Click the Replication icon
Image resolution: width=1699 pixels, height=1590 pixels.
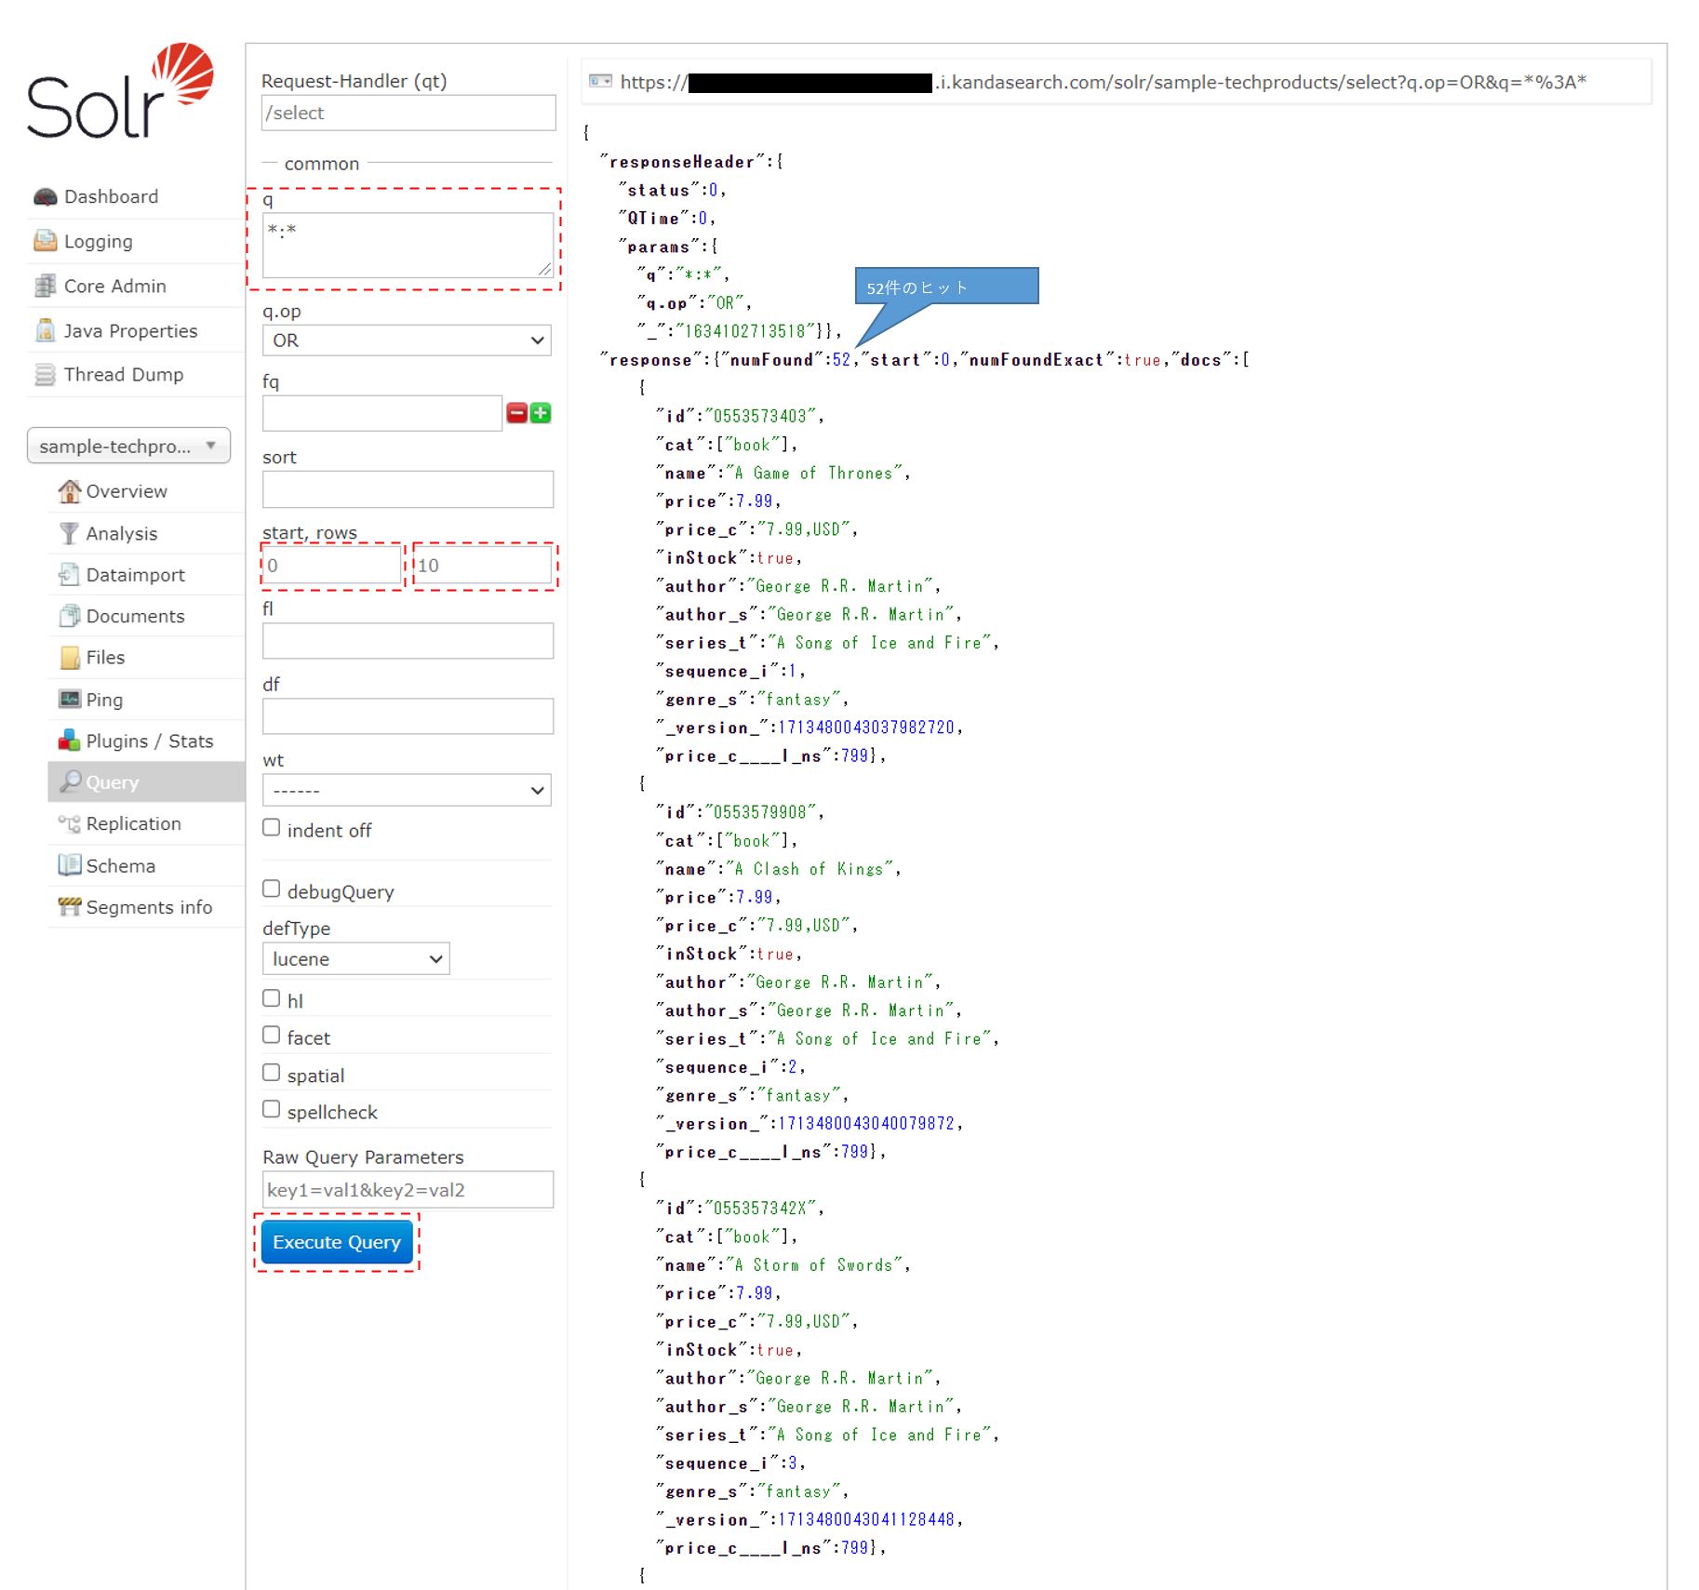point(70,824)
